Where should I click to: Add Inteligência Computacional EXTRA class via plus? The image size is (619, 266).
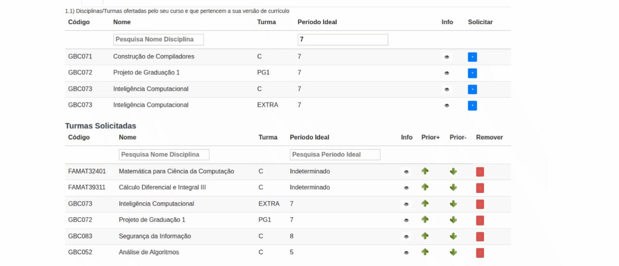[x=472, y=105]
